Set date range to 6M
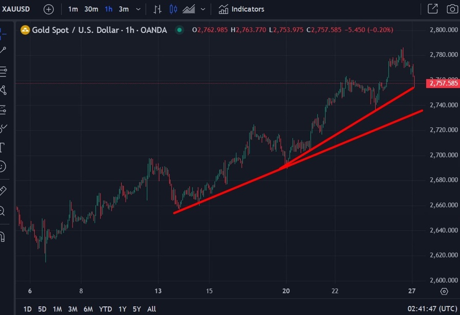The height and width of the screenshot is (315, 460). [88, 309]
